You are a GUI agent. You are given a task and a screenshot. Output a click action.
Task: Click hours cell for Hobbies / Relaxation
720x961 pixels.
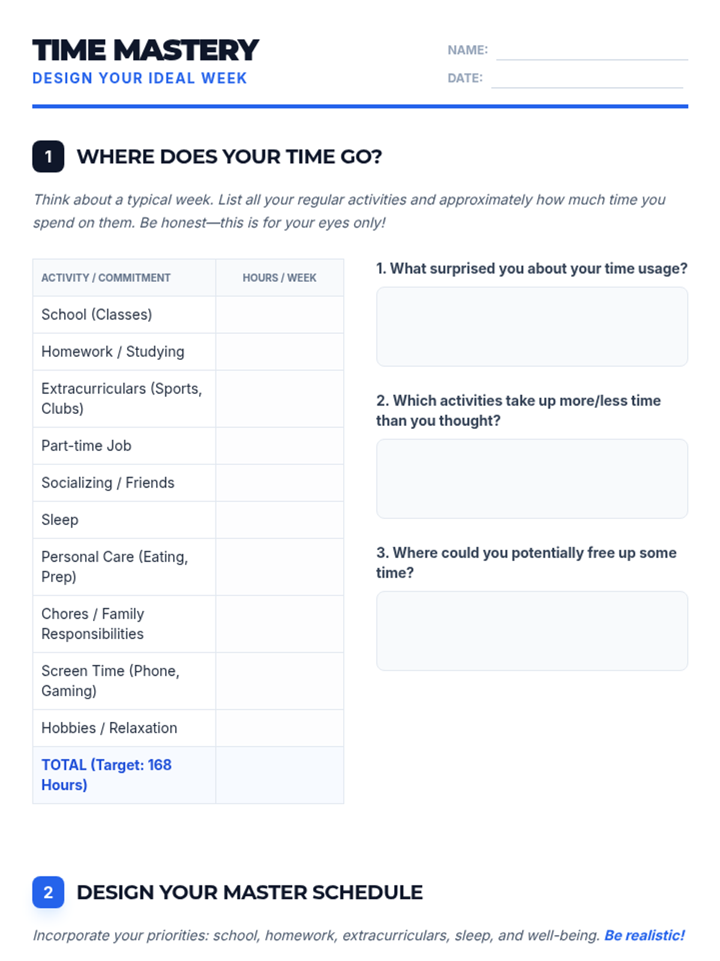point(280,728)
